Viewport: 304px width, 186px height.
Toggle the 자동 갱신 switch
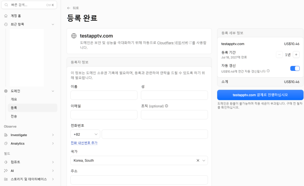pos(295,69)
